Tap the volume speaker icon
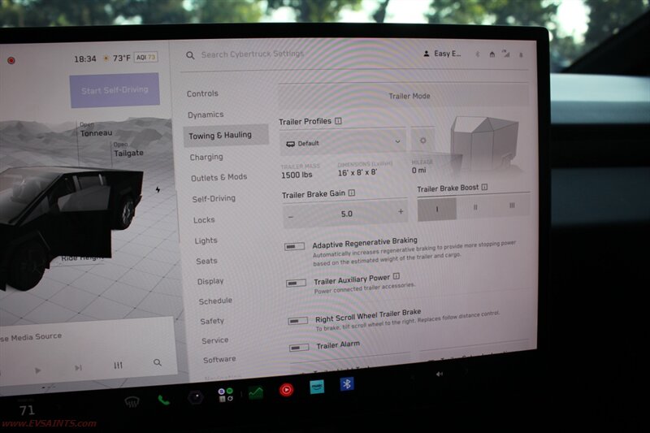This screenshot has height=433, width=650. point(439,374)
